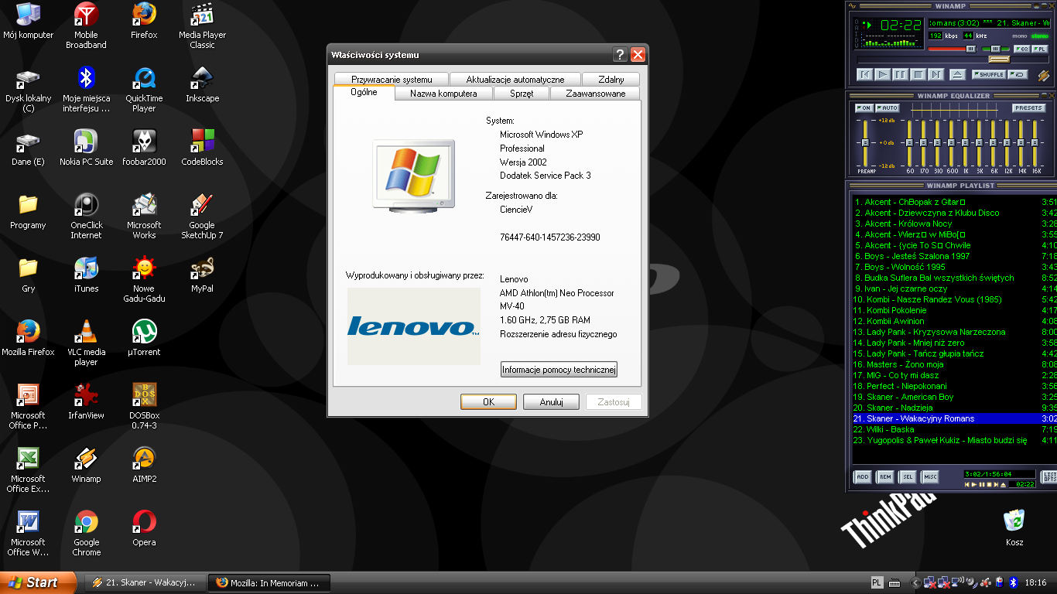The height and width of the screenshot is (594, 1057).
Task: Click Anuluj in system properties dialog
Action: pos(551,402)
